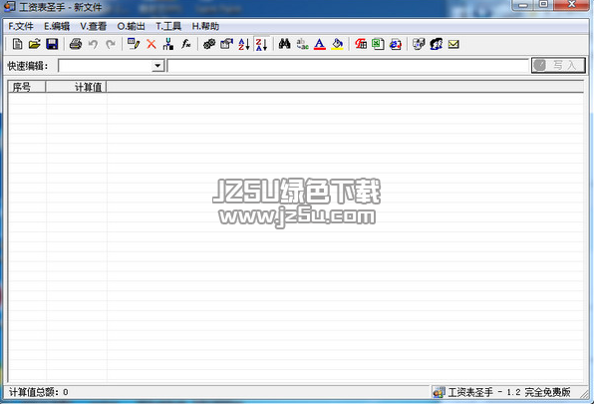Open the E.编辑 menu

(x=57, y=26)
